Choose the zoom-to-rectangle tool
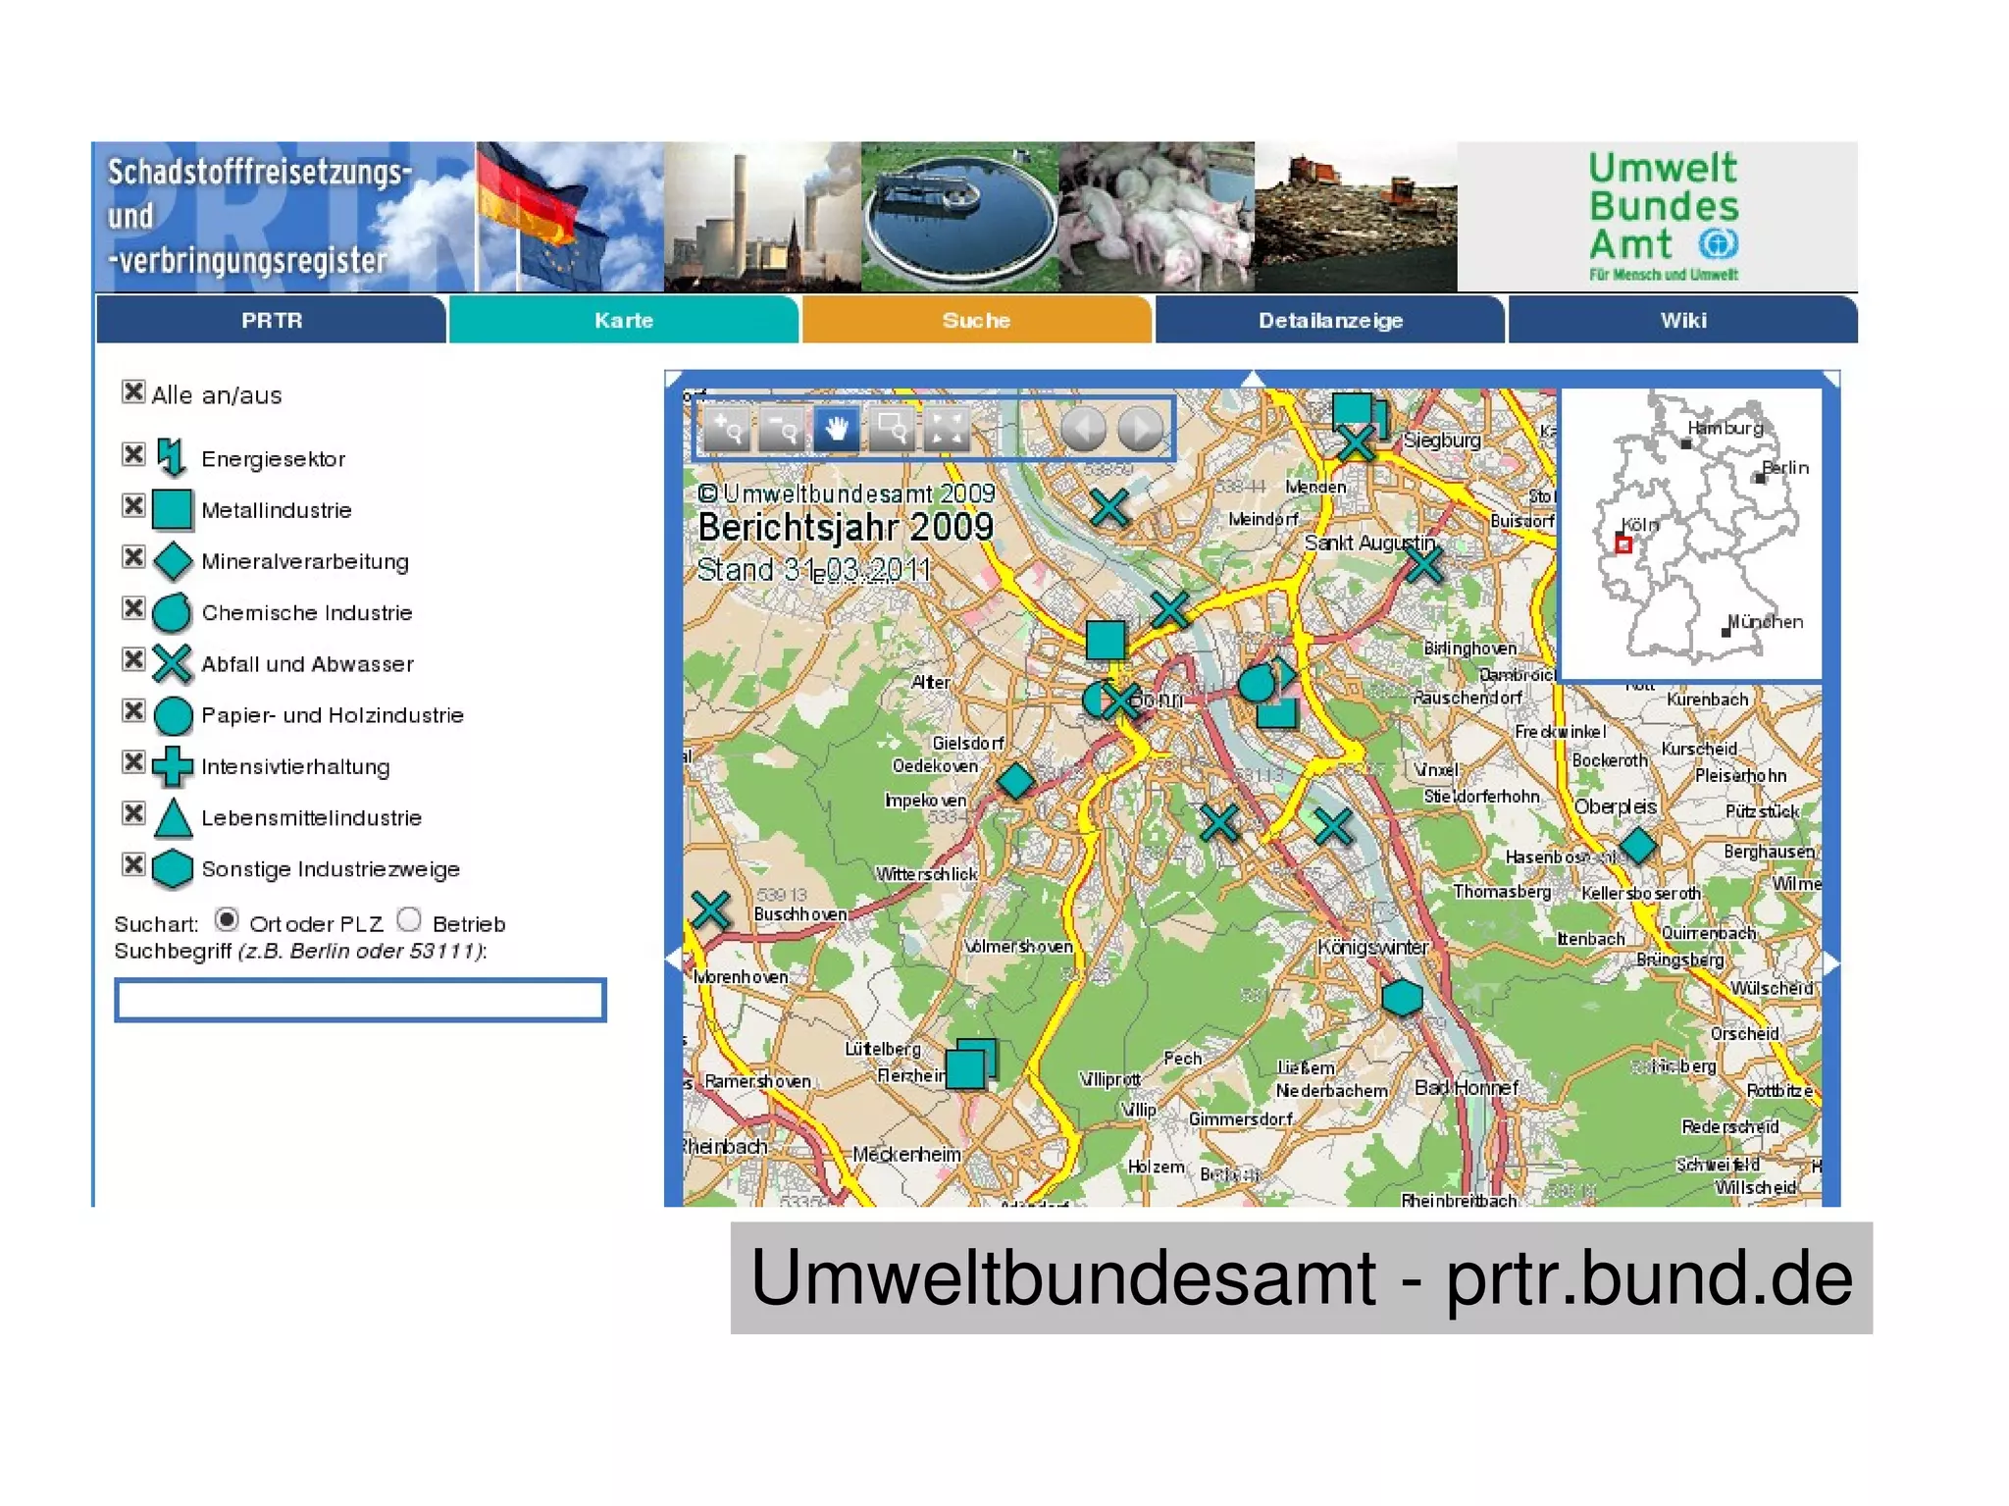The width and height of the screenshot is (2009, 1506). click(x=892, y=429)
